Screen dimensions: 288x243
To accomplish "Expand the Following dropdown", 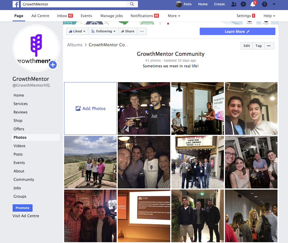I will point(104,31).
